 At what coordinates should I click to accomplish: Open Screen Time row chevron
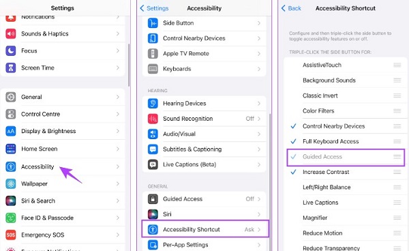(118, 68)
